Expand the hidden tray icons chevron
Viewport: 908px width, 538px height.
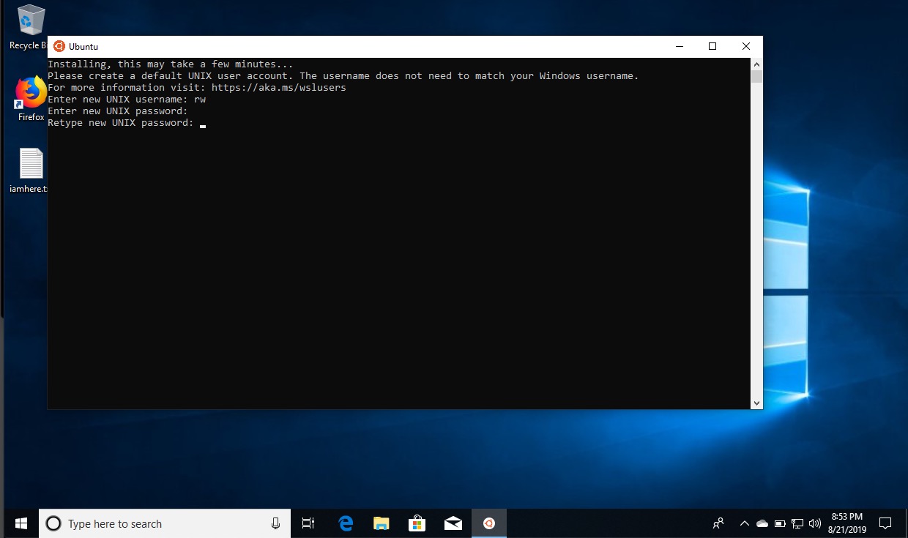pyautogui.click(x=745, y=523)
